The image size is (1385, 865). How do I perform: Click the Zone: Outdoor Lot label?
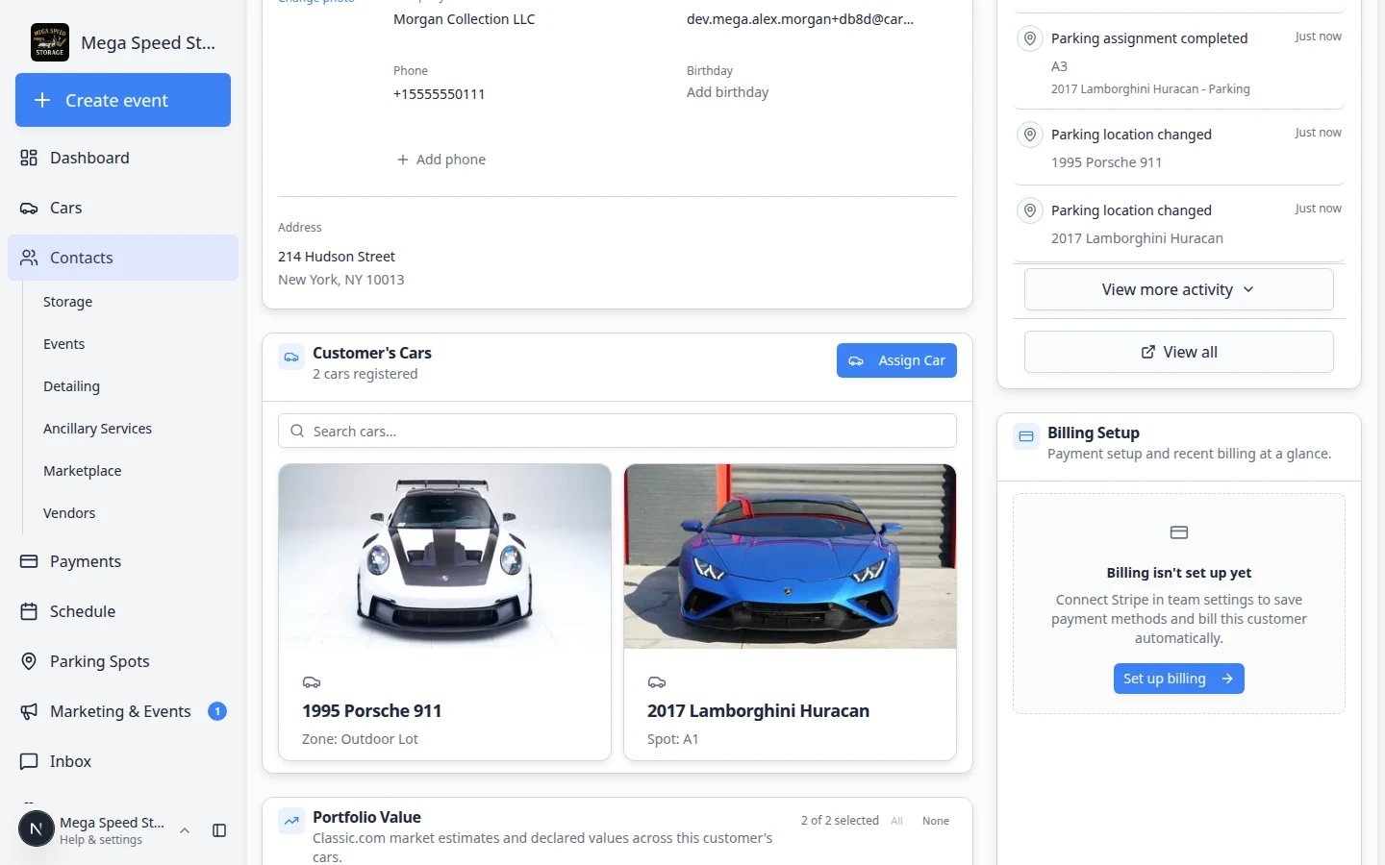coord(360,739)
